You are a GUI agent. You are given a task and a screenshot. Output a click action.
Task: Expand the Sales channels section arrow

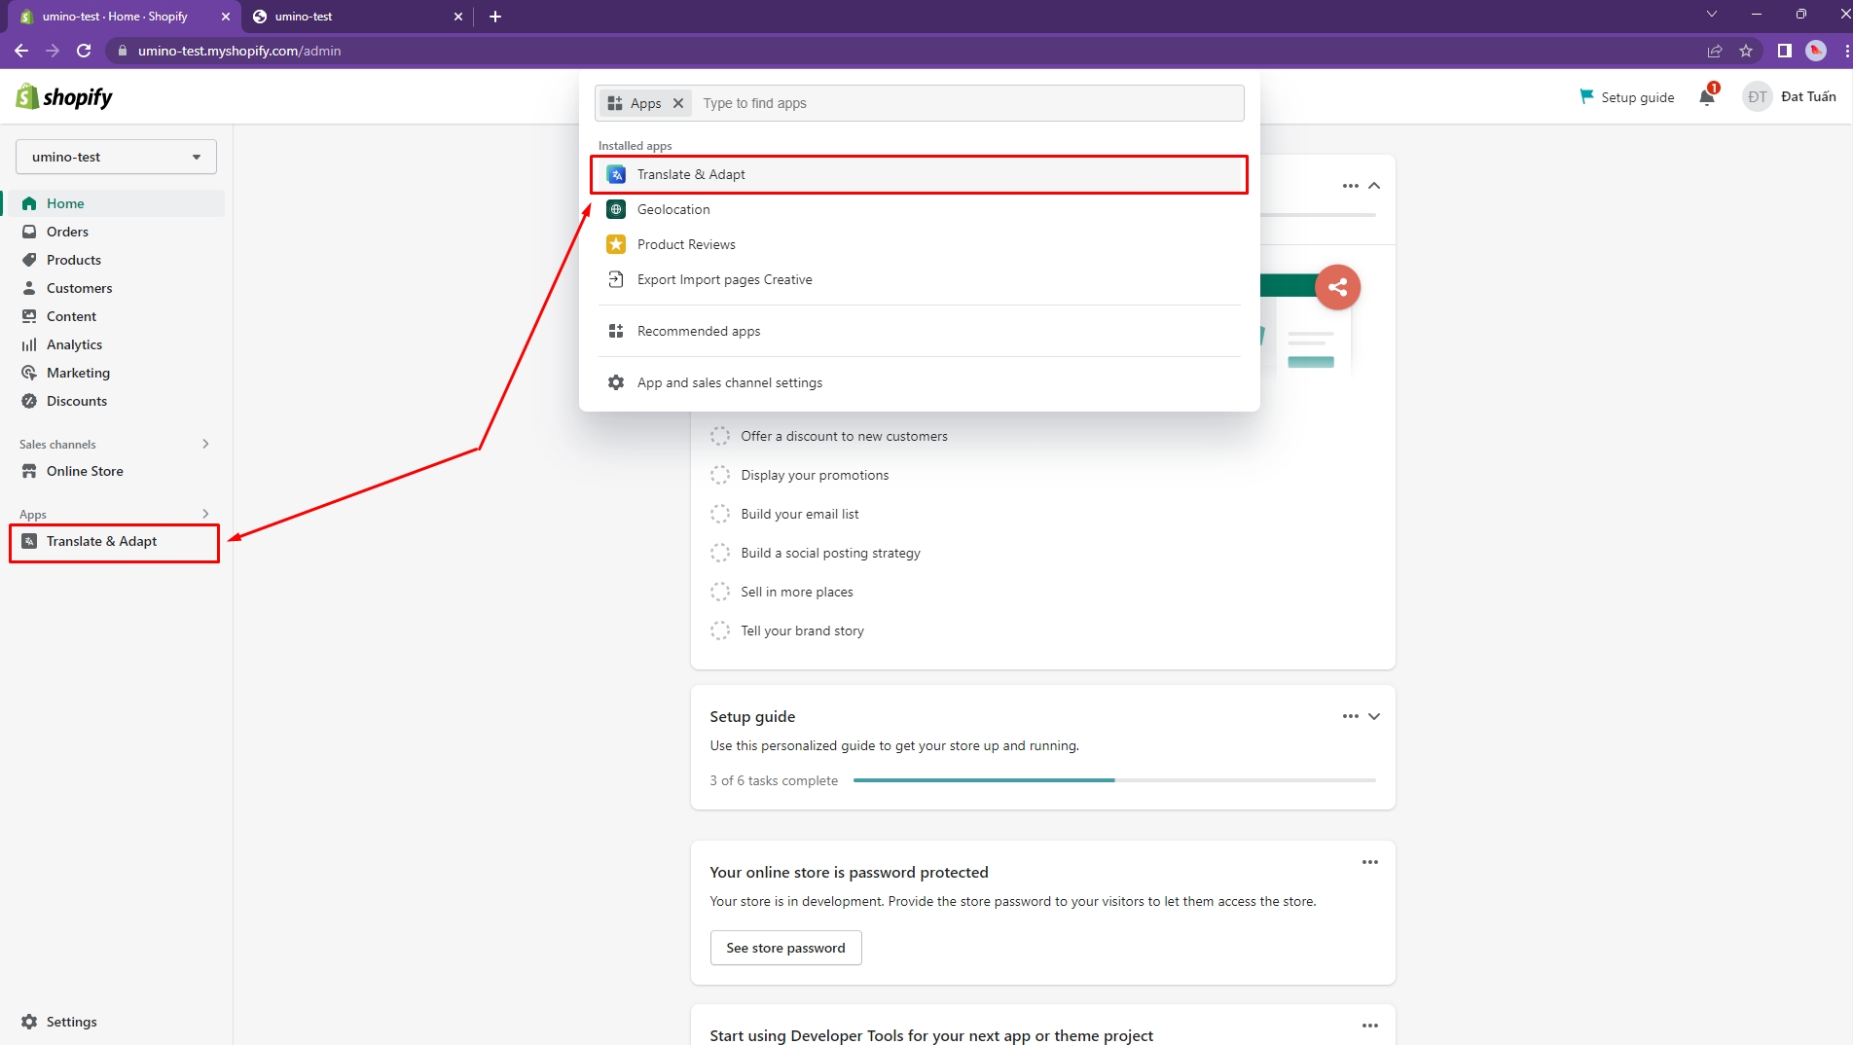click(205, 444)
